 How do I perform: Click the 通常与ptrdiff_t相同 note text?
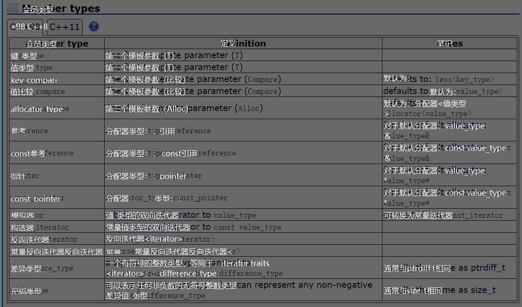point(417,269)
